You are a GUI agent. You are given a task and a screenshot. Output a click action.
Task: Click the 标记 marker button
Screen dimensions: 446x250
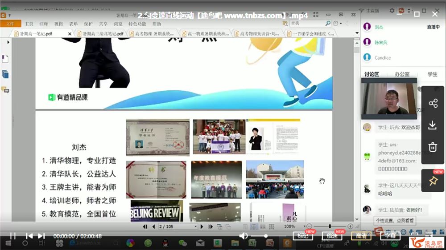(303, 235)
